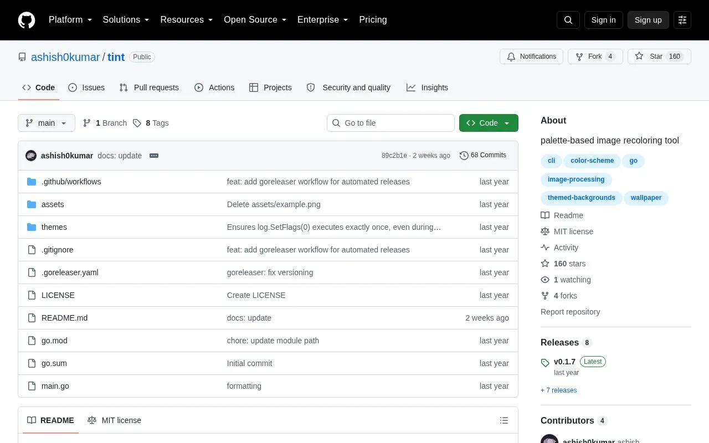Switch to the Pull requests tab
Viewport: 709px width, 443px height.
click(x=149, y=87)
